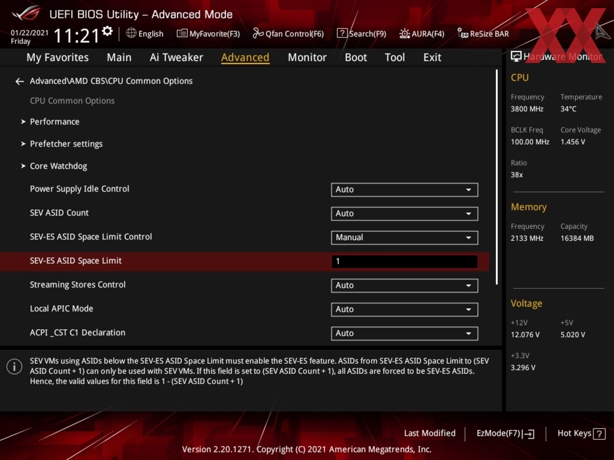
Task: Toggle ReSize BAR option
Action: [x=489, y=34]
